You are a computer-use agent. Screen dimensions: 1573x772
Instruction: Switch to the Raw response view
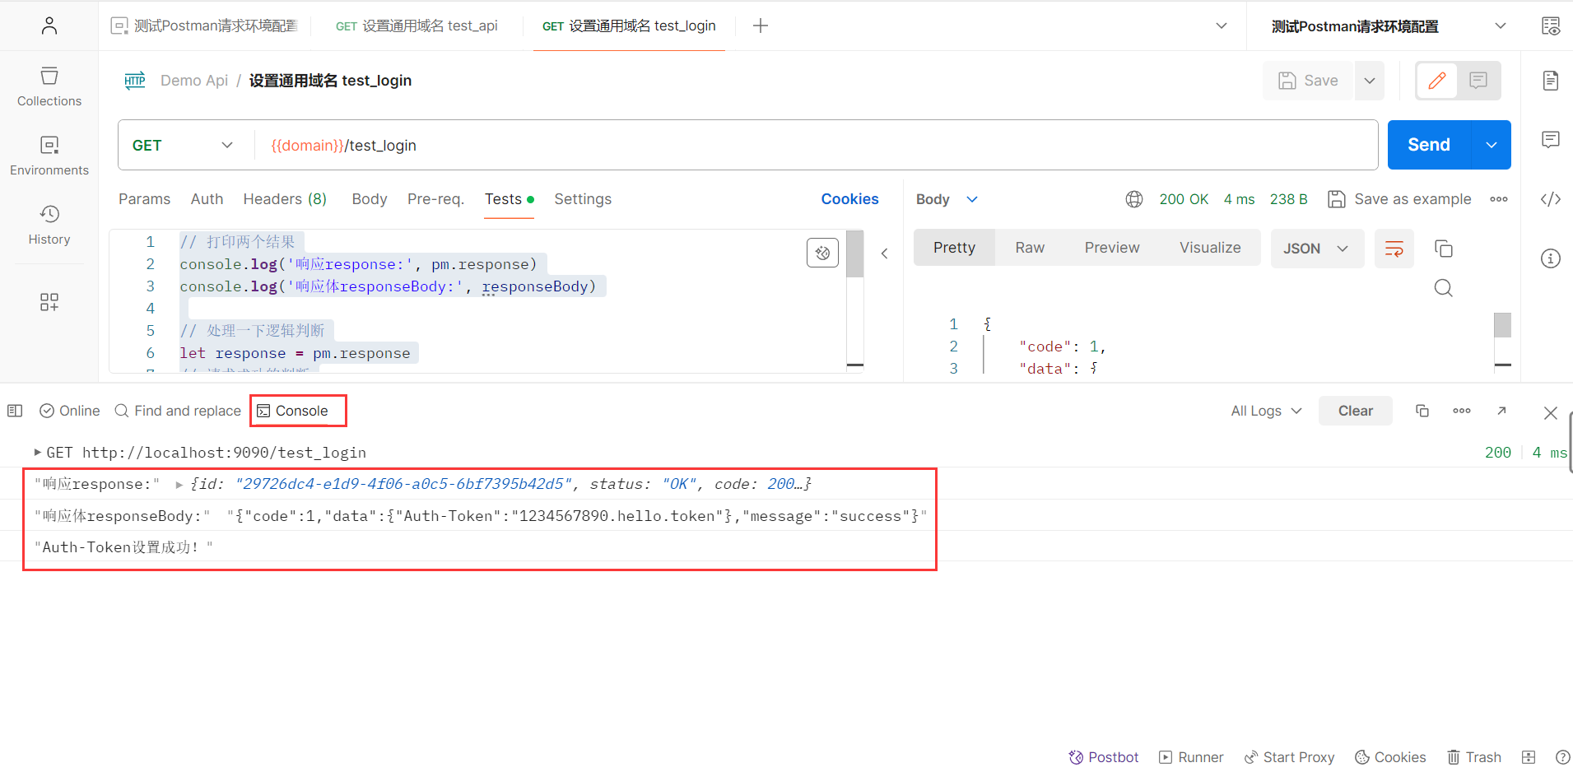pos(1029,247)
